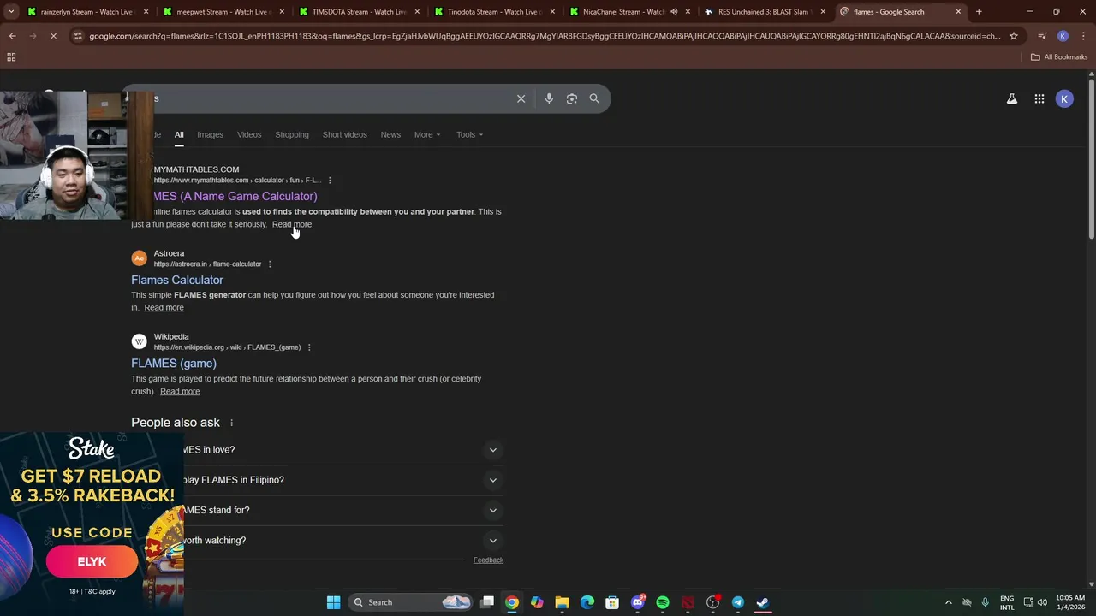1096x616 pixels.
Task: Switch to TIMSDOTA Stream browser tab
Action: pyautogui.click(x=358, y=12)
